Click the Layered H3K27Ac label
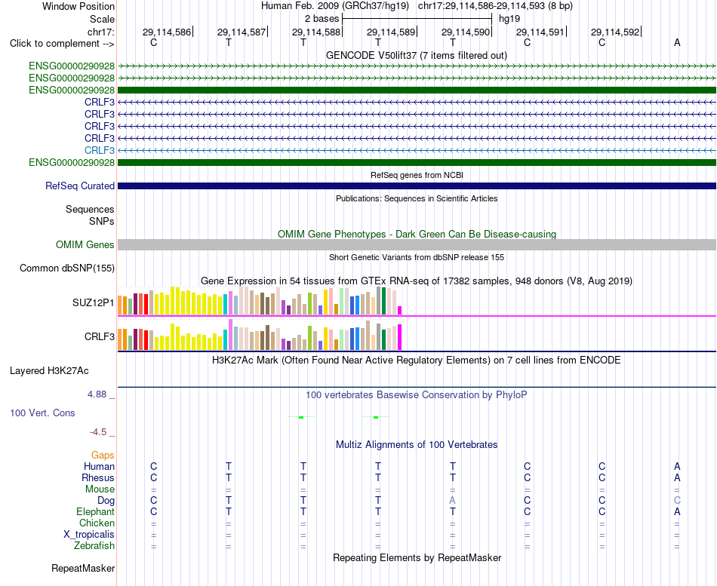Image resolution: width=717 pixels, height=586 pixels. point(49,371)
